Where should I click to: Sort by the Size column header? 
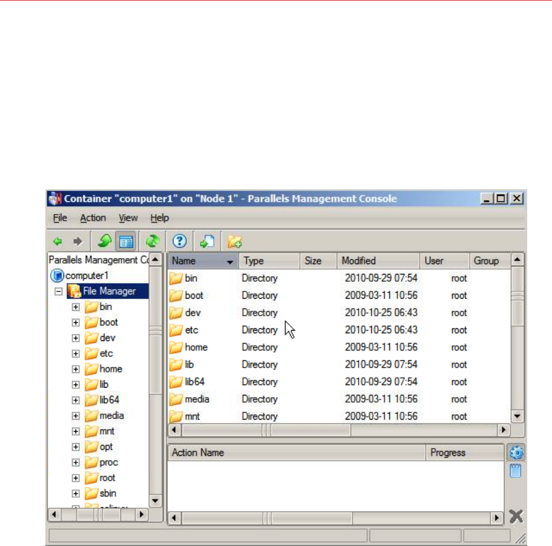point(318,261)
